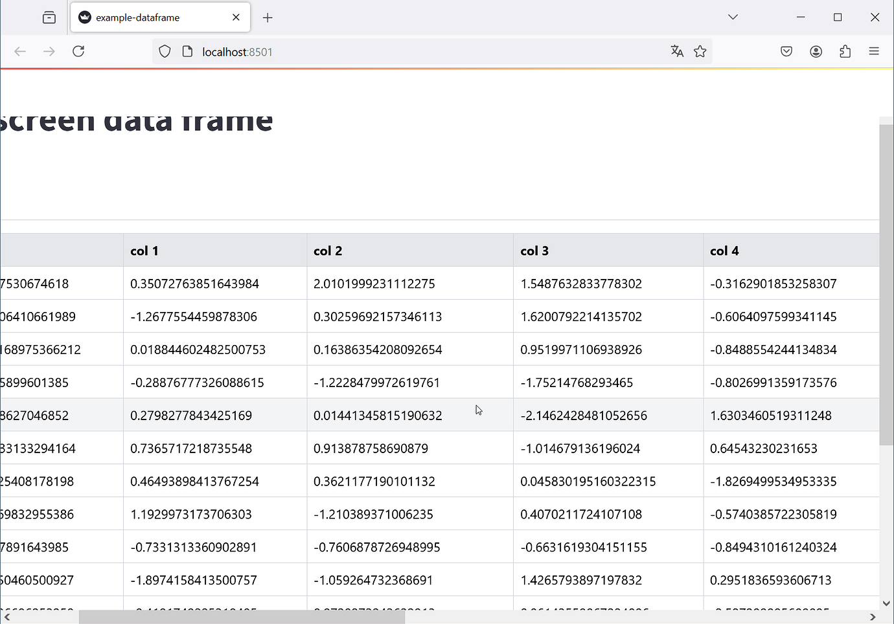The width and height of the screenshot is (894, 624).
Task: Go back using the back arrow
Action: [x=20, y=51]
